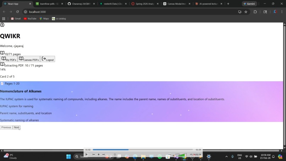
Task: Switch to the learnflow-pdfs tab
Action: tap(49, 4)
